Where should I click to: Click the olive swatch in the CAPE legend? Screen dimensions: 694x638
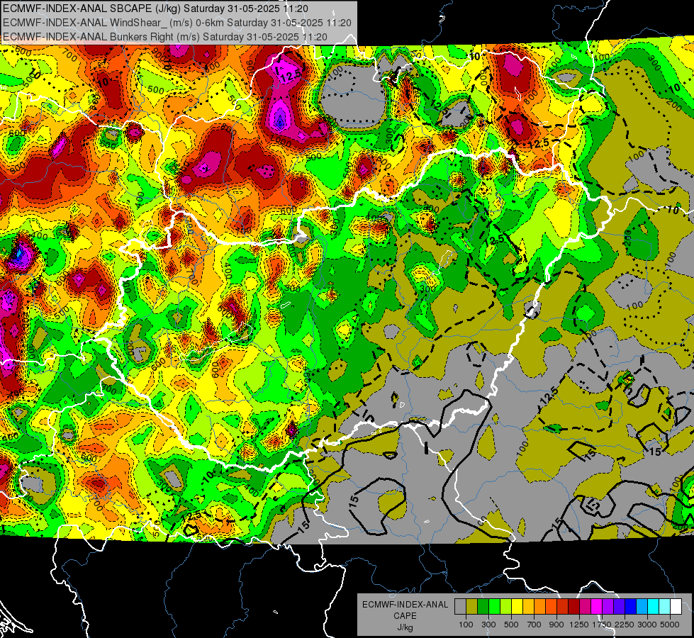[472, 606]
